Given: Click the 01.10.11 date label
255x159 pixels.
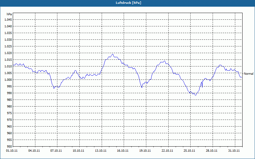Looking at the screenshot, I should click(12, 151).
